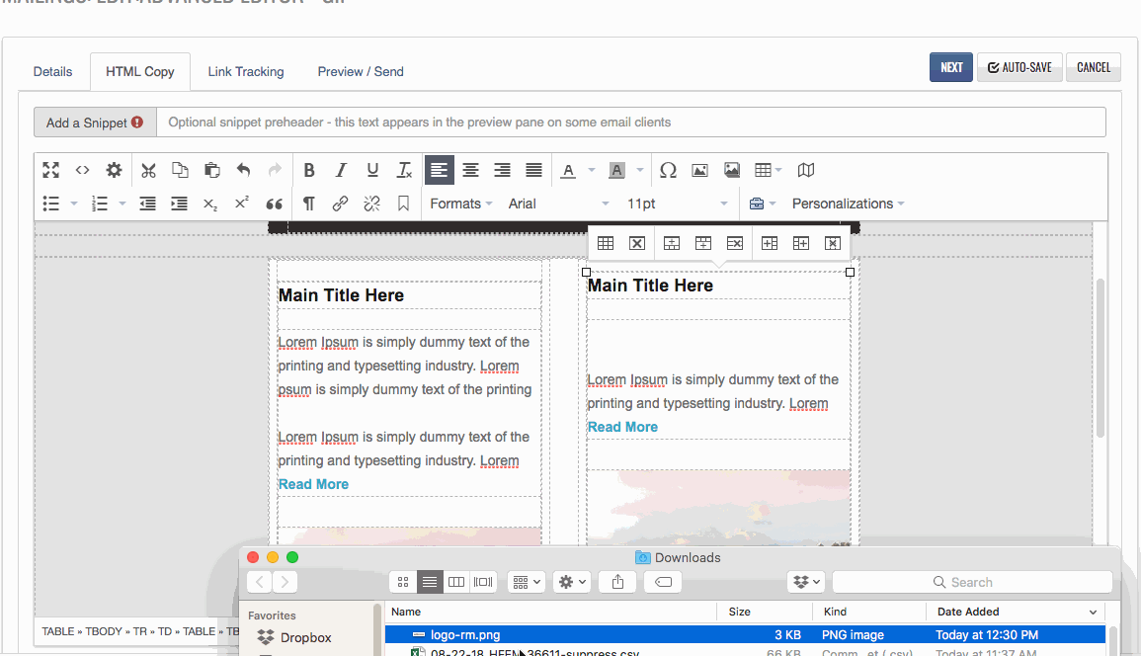Toggle italic formatting
This screenshot has width=1141, height=656.
[x=341, y=170]
